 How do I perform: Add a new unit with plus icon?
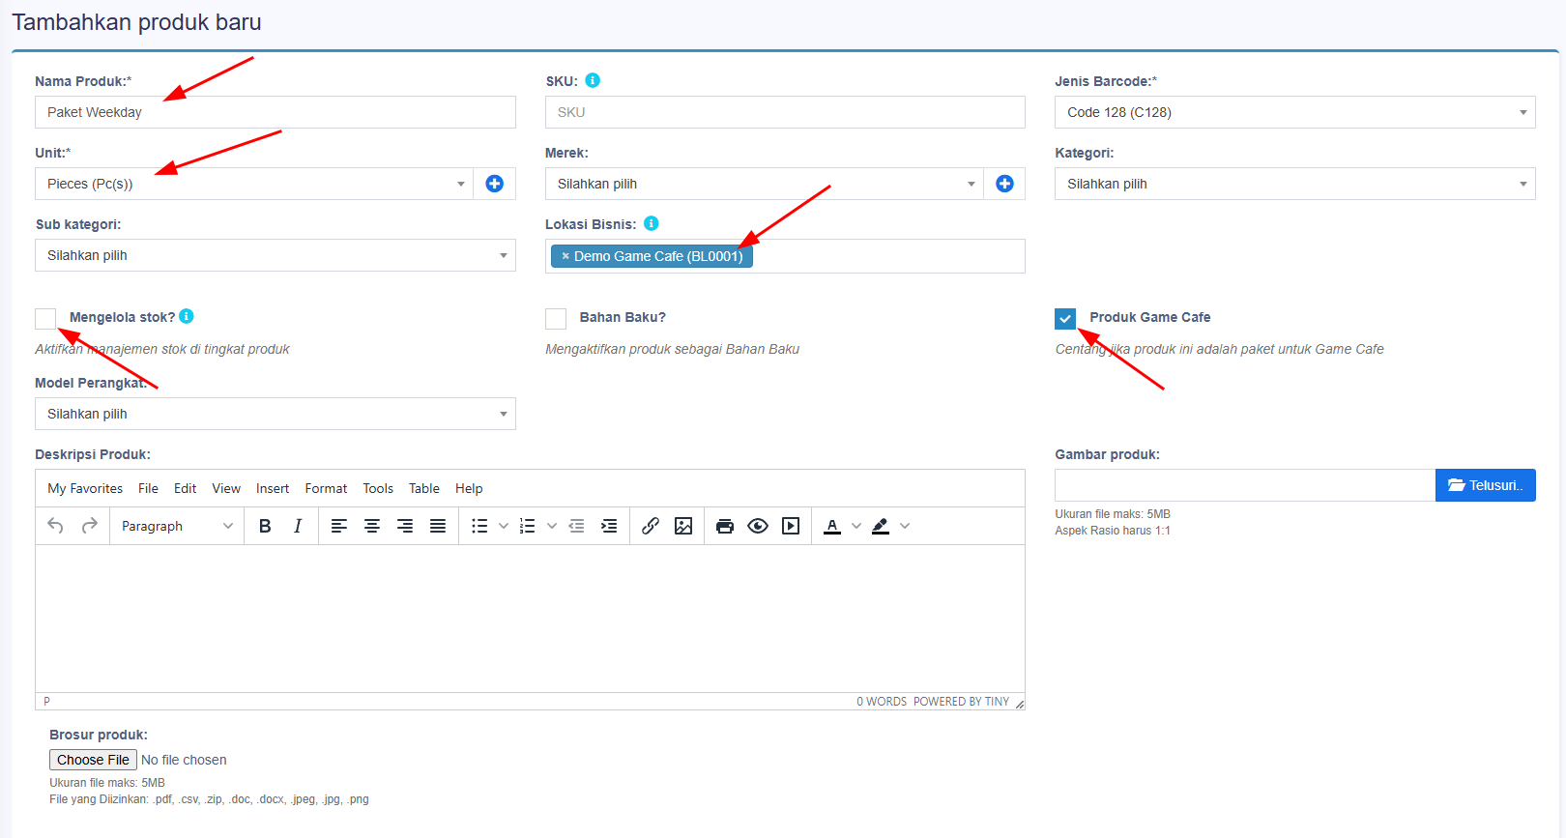495,184
